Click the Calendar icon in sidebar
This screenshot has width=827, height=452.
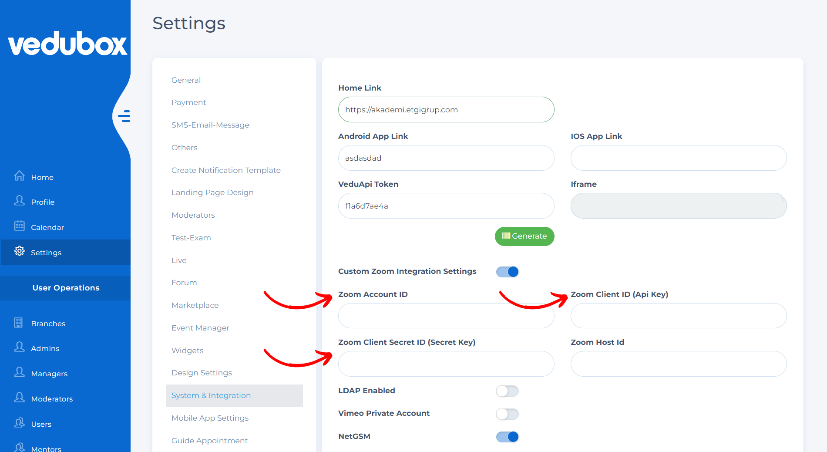point(20,226)
